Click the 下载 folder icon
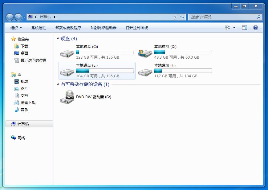 click(17, 46)
